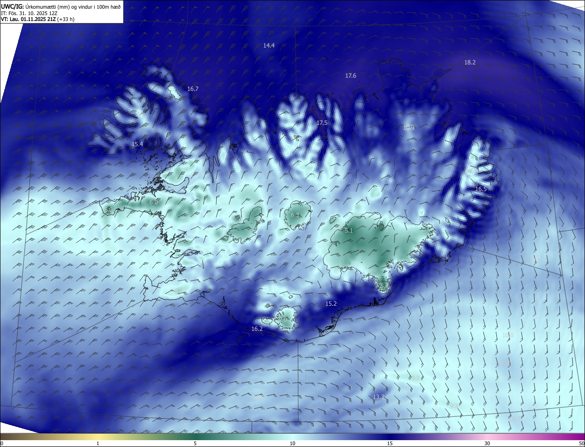The image size is (585, 447).
Task: Click the 5.1 value on Vatnajökull glacier
Action: click(349, 231)
